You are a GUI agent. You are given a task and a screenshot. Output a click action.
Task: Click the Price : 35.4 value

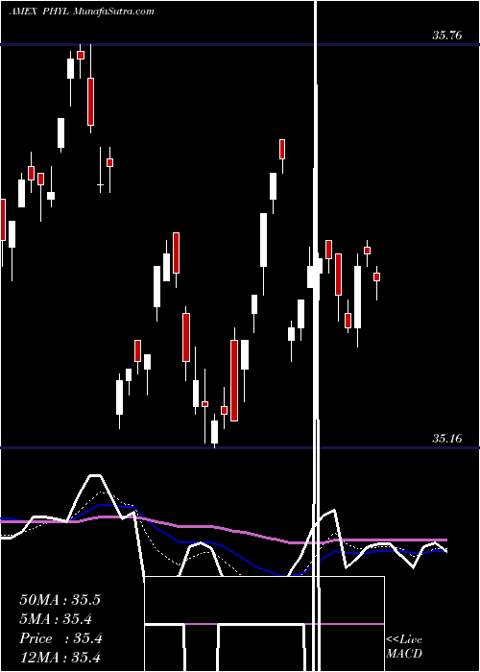tap(60, 638)
